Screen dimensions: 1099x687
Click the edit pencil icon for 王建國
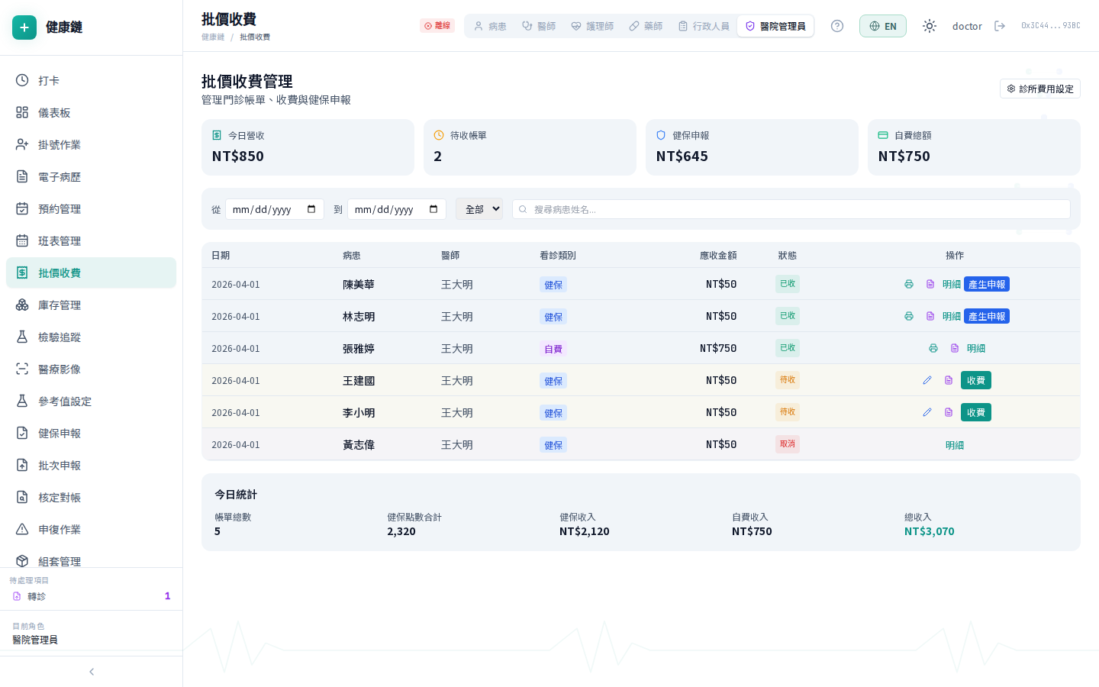[927, 380]
